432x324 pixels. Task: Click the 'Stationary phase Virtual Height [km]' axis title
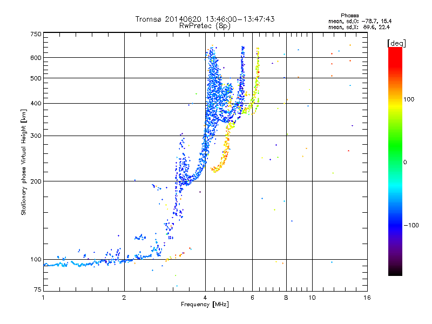pos(23,163)
